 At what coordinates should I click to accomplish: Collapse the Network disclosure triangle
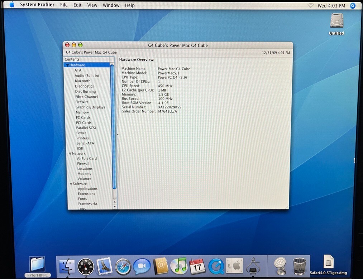point(70,154)
